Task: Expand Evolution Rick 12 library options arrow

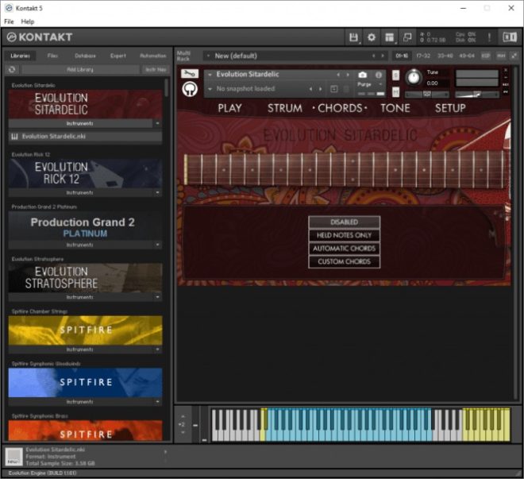Action: (x=157, y=192)
